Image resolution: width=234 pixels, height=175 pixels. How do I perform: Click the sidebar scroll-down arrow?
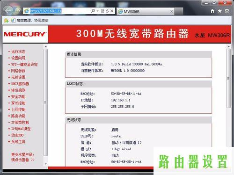45,164
